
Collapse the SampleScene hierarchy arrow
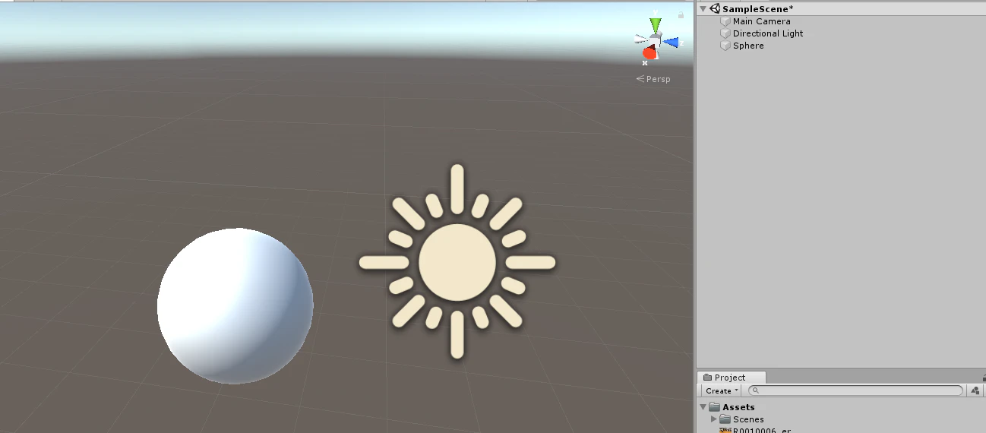[x=703, y=9]
